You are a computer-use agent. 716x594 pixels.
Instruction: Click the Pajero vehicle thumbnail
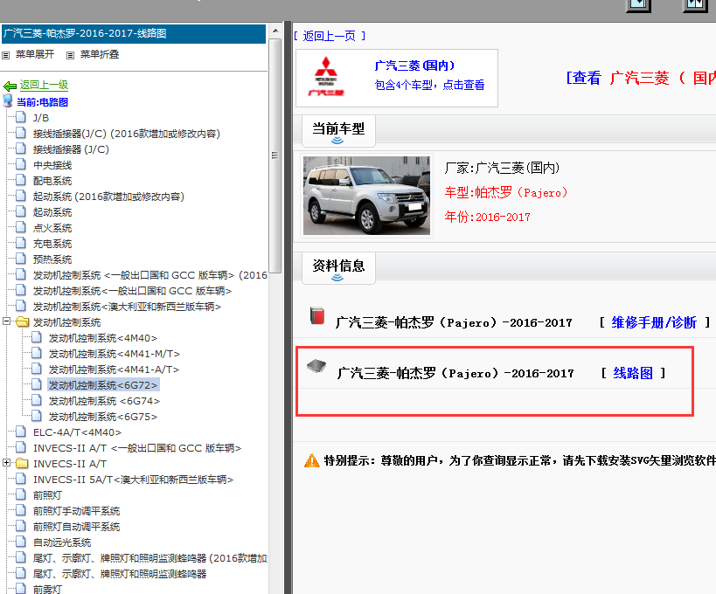pos(366,196)
